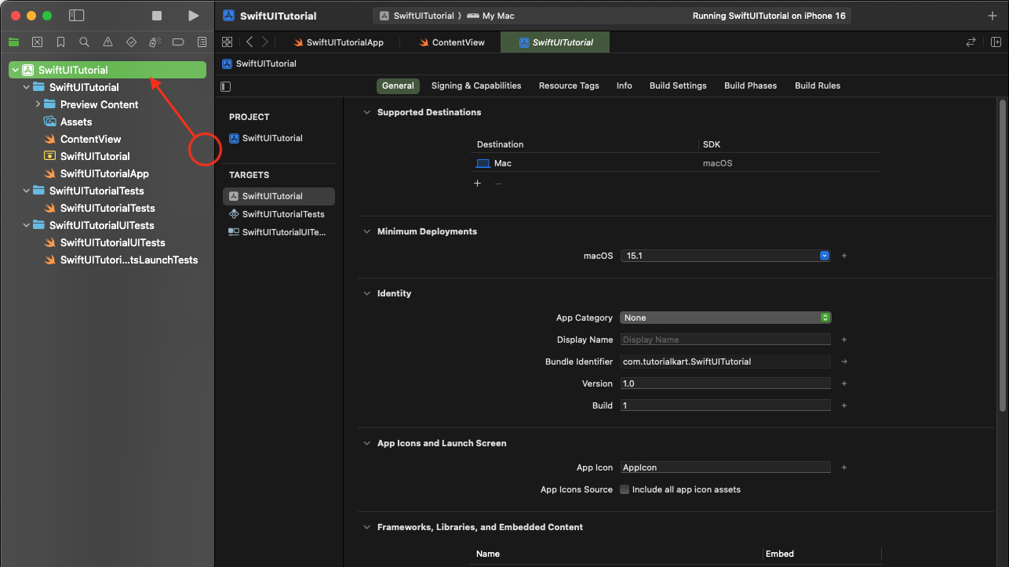This screenshot has width=1009, height=567.
Task: Open the Report navigator icon
Action: pyautogui.click(x=202, y=42)
